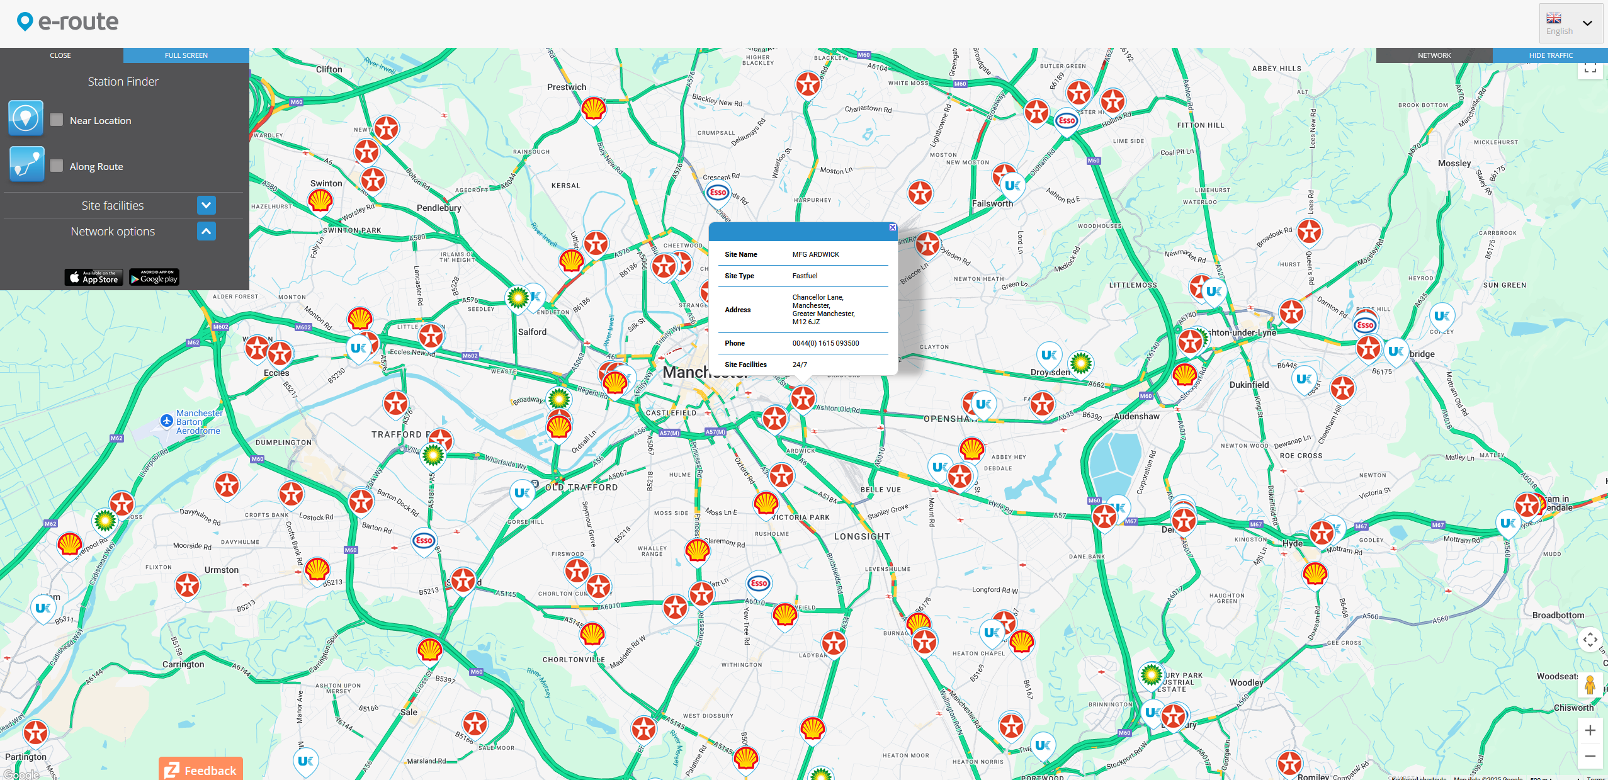Close the MFG ARDWICK info popup

click(892, 227)
